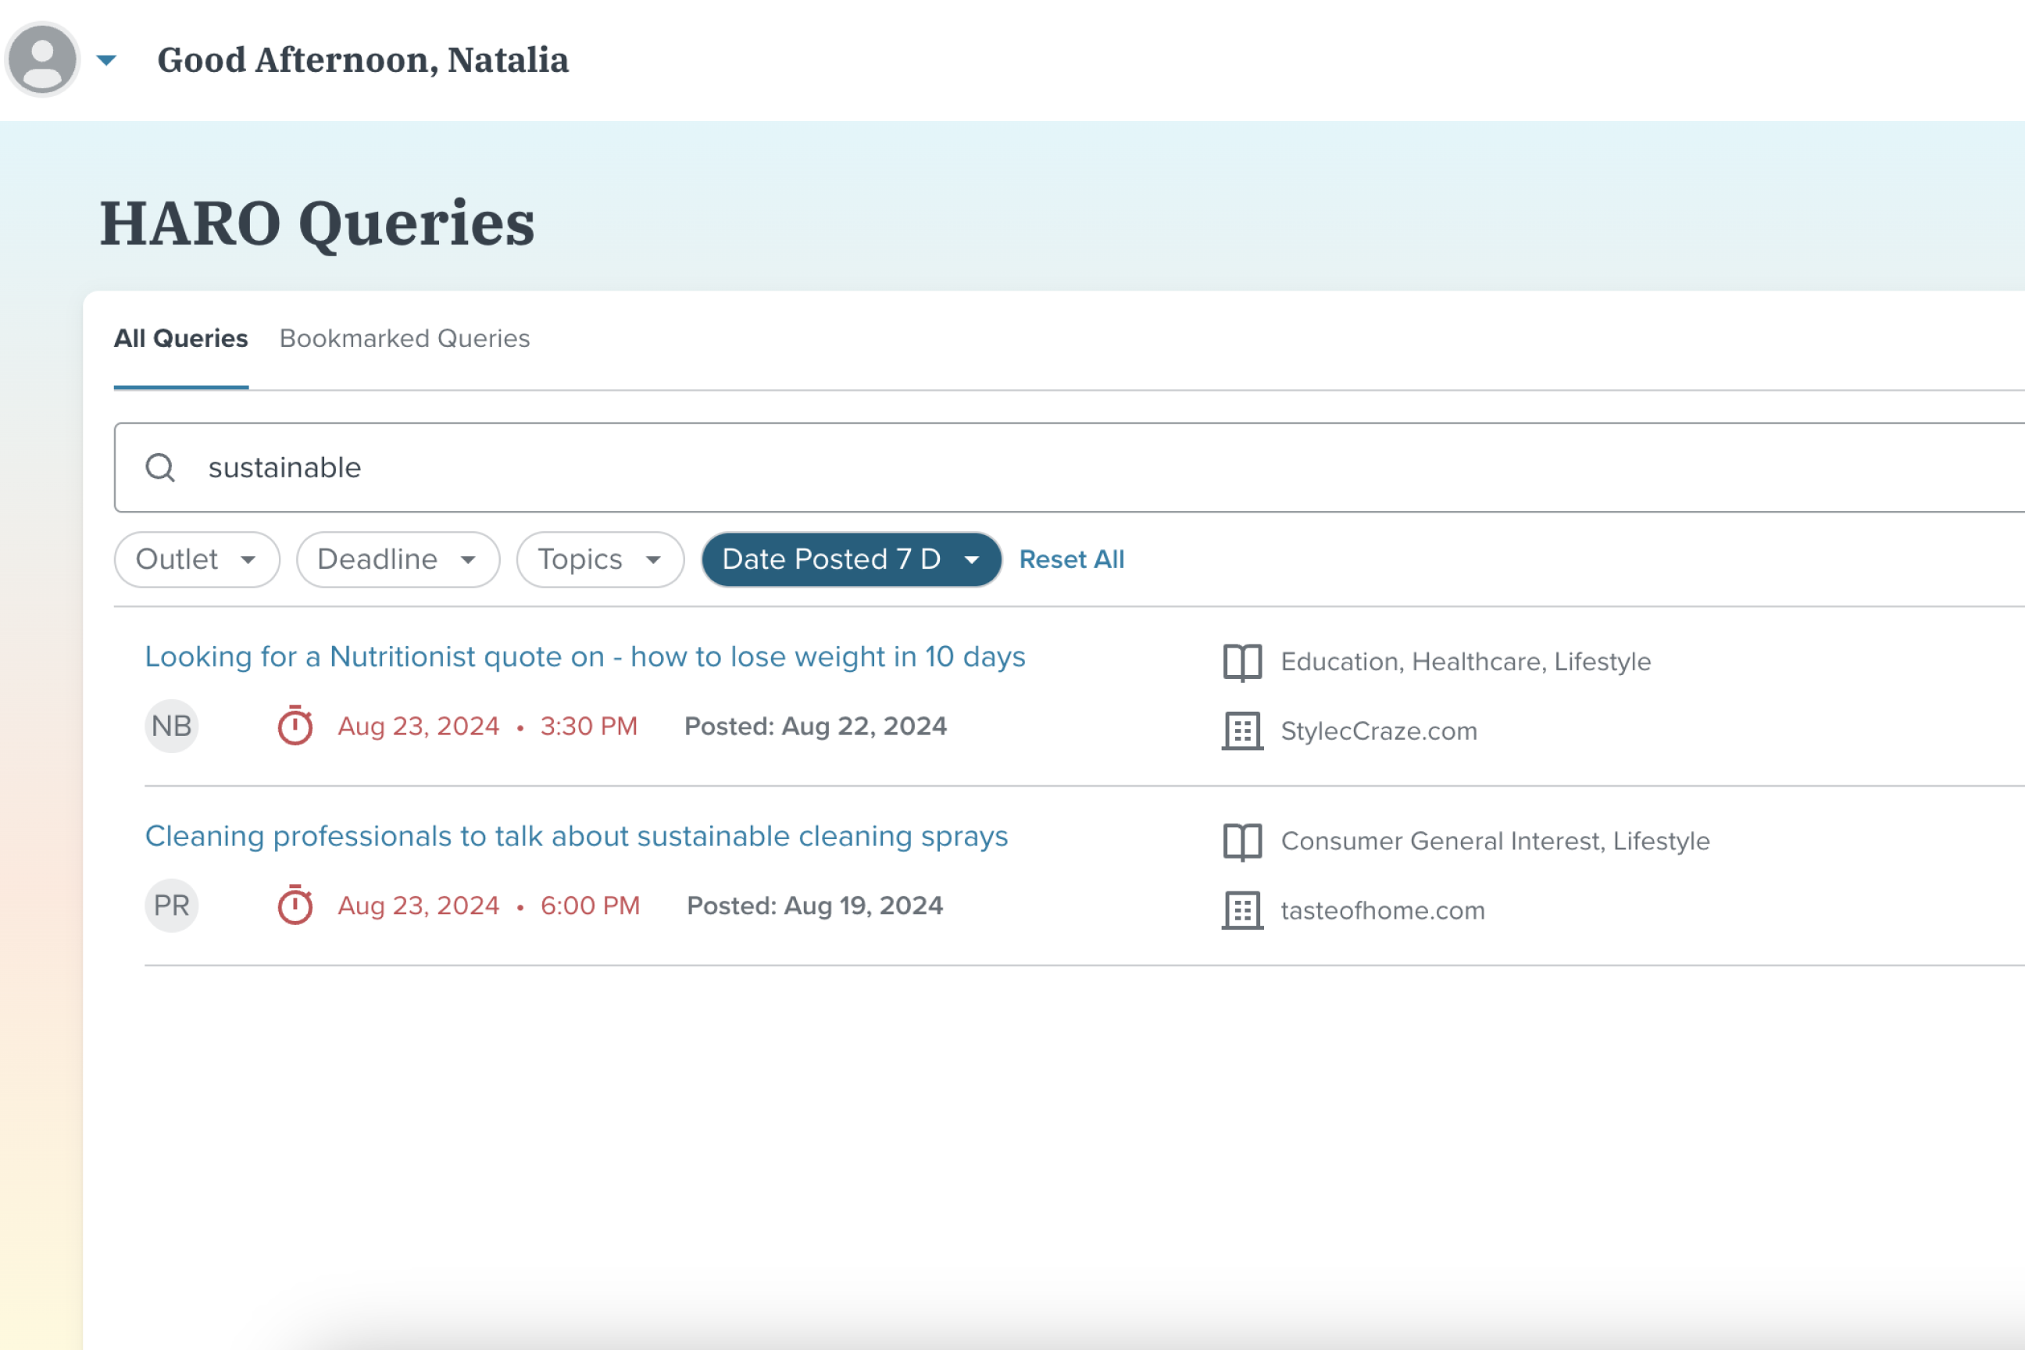Click the HARO Queries page heading
The image size is (2025, 1350).
coord(317,224)
